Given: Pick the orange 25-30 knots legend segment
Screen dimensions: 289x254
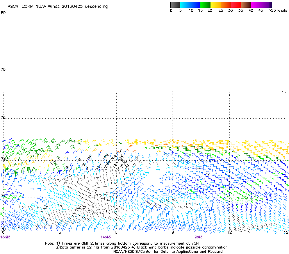Looking at the screenshot, I should click(226, 5).
